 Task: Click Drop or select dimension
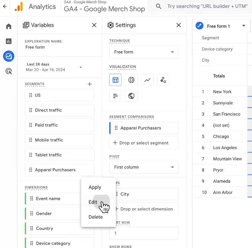[147, 209]
